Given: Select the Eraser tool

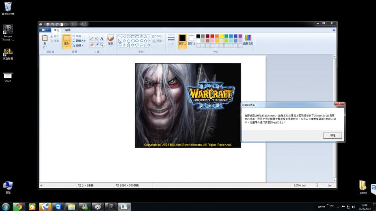Looking at the screenshot, I should pyautogui.click(x=92, y=45).
